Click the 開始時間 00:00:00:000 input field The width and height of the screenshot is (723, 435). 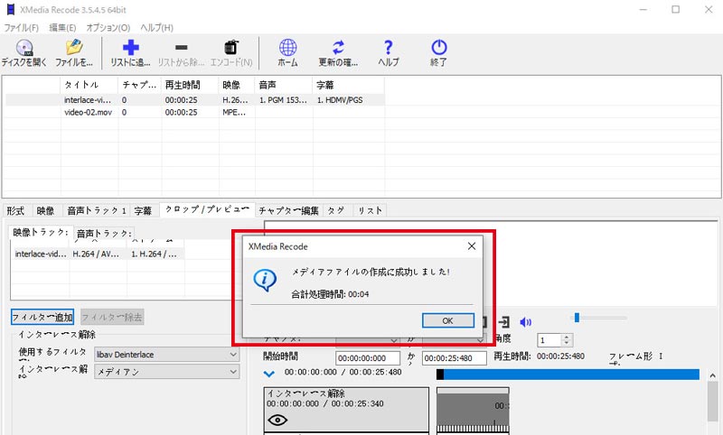tap(368, 358)
